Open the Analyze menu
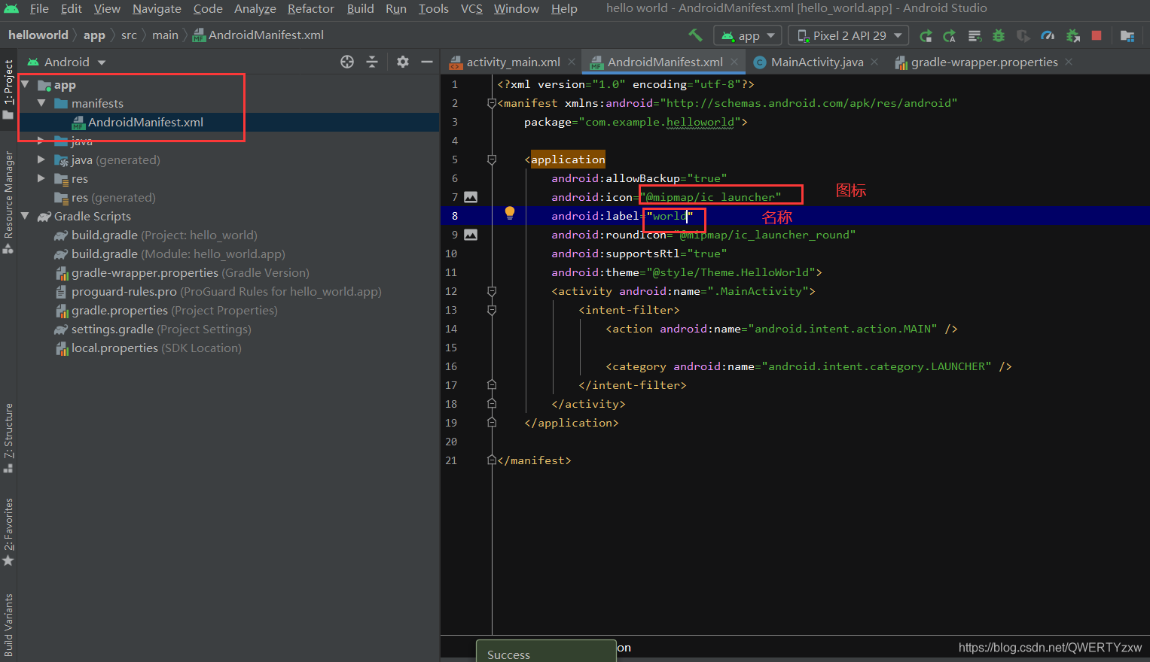Screen dimensions: 1150x662 [255, 8]
